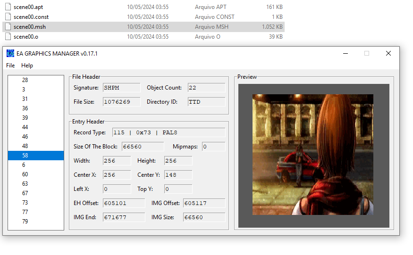Viewport: 413px width, 255px height.
Task: Choose entry 31 in the list
Action: [25, 99]
